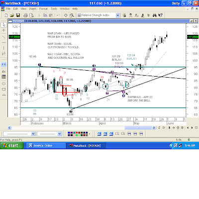
Task: Click the previous chart left arrow
Action: pos(188,128)
